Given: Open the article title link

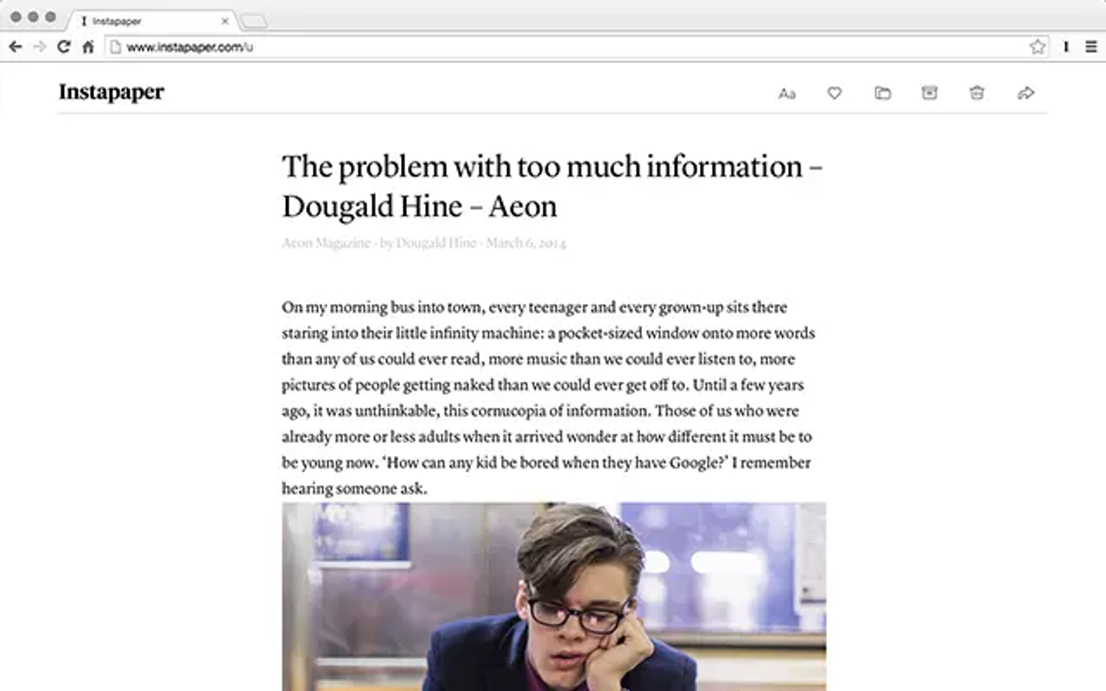Looking at the screenshot, I should pyautogui.click(x=552, y=186).
